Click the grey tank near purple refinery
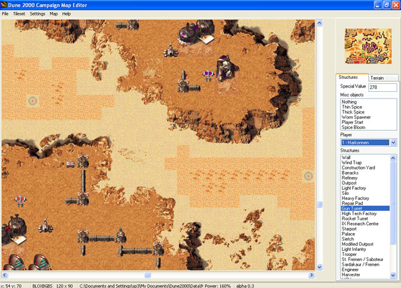Image resolution: width=401 pixels, height=288 pixels. 171,51
